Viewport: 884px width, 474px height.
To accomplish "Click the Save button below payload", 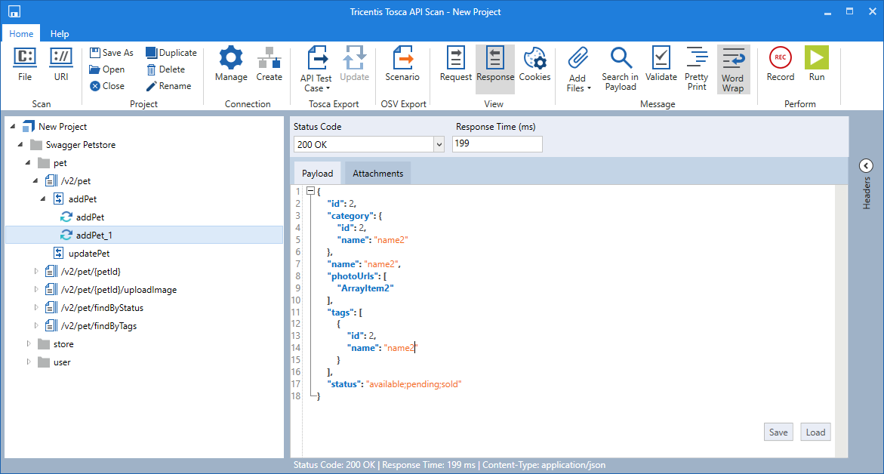I will [778, 432].
